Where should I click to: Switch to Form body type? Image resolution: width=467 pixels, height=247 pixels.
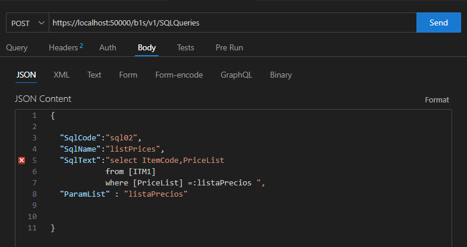pos(128,75)
